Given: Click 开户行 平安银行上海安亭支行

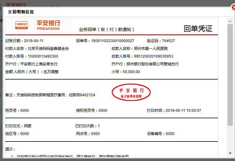Looking at the screenshot, I should (31, 64).
